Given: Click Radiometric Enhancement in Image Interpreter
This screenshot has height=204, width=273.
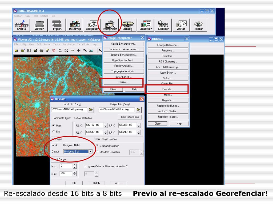Looking at the screenshot, I should coord(124,49).
